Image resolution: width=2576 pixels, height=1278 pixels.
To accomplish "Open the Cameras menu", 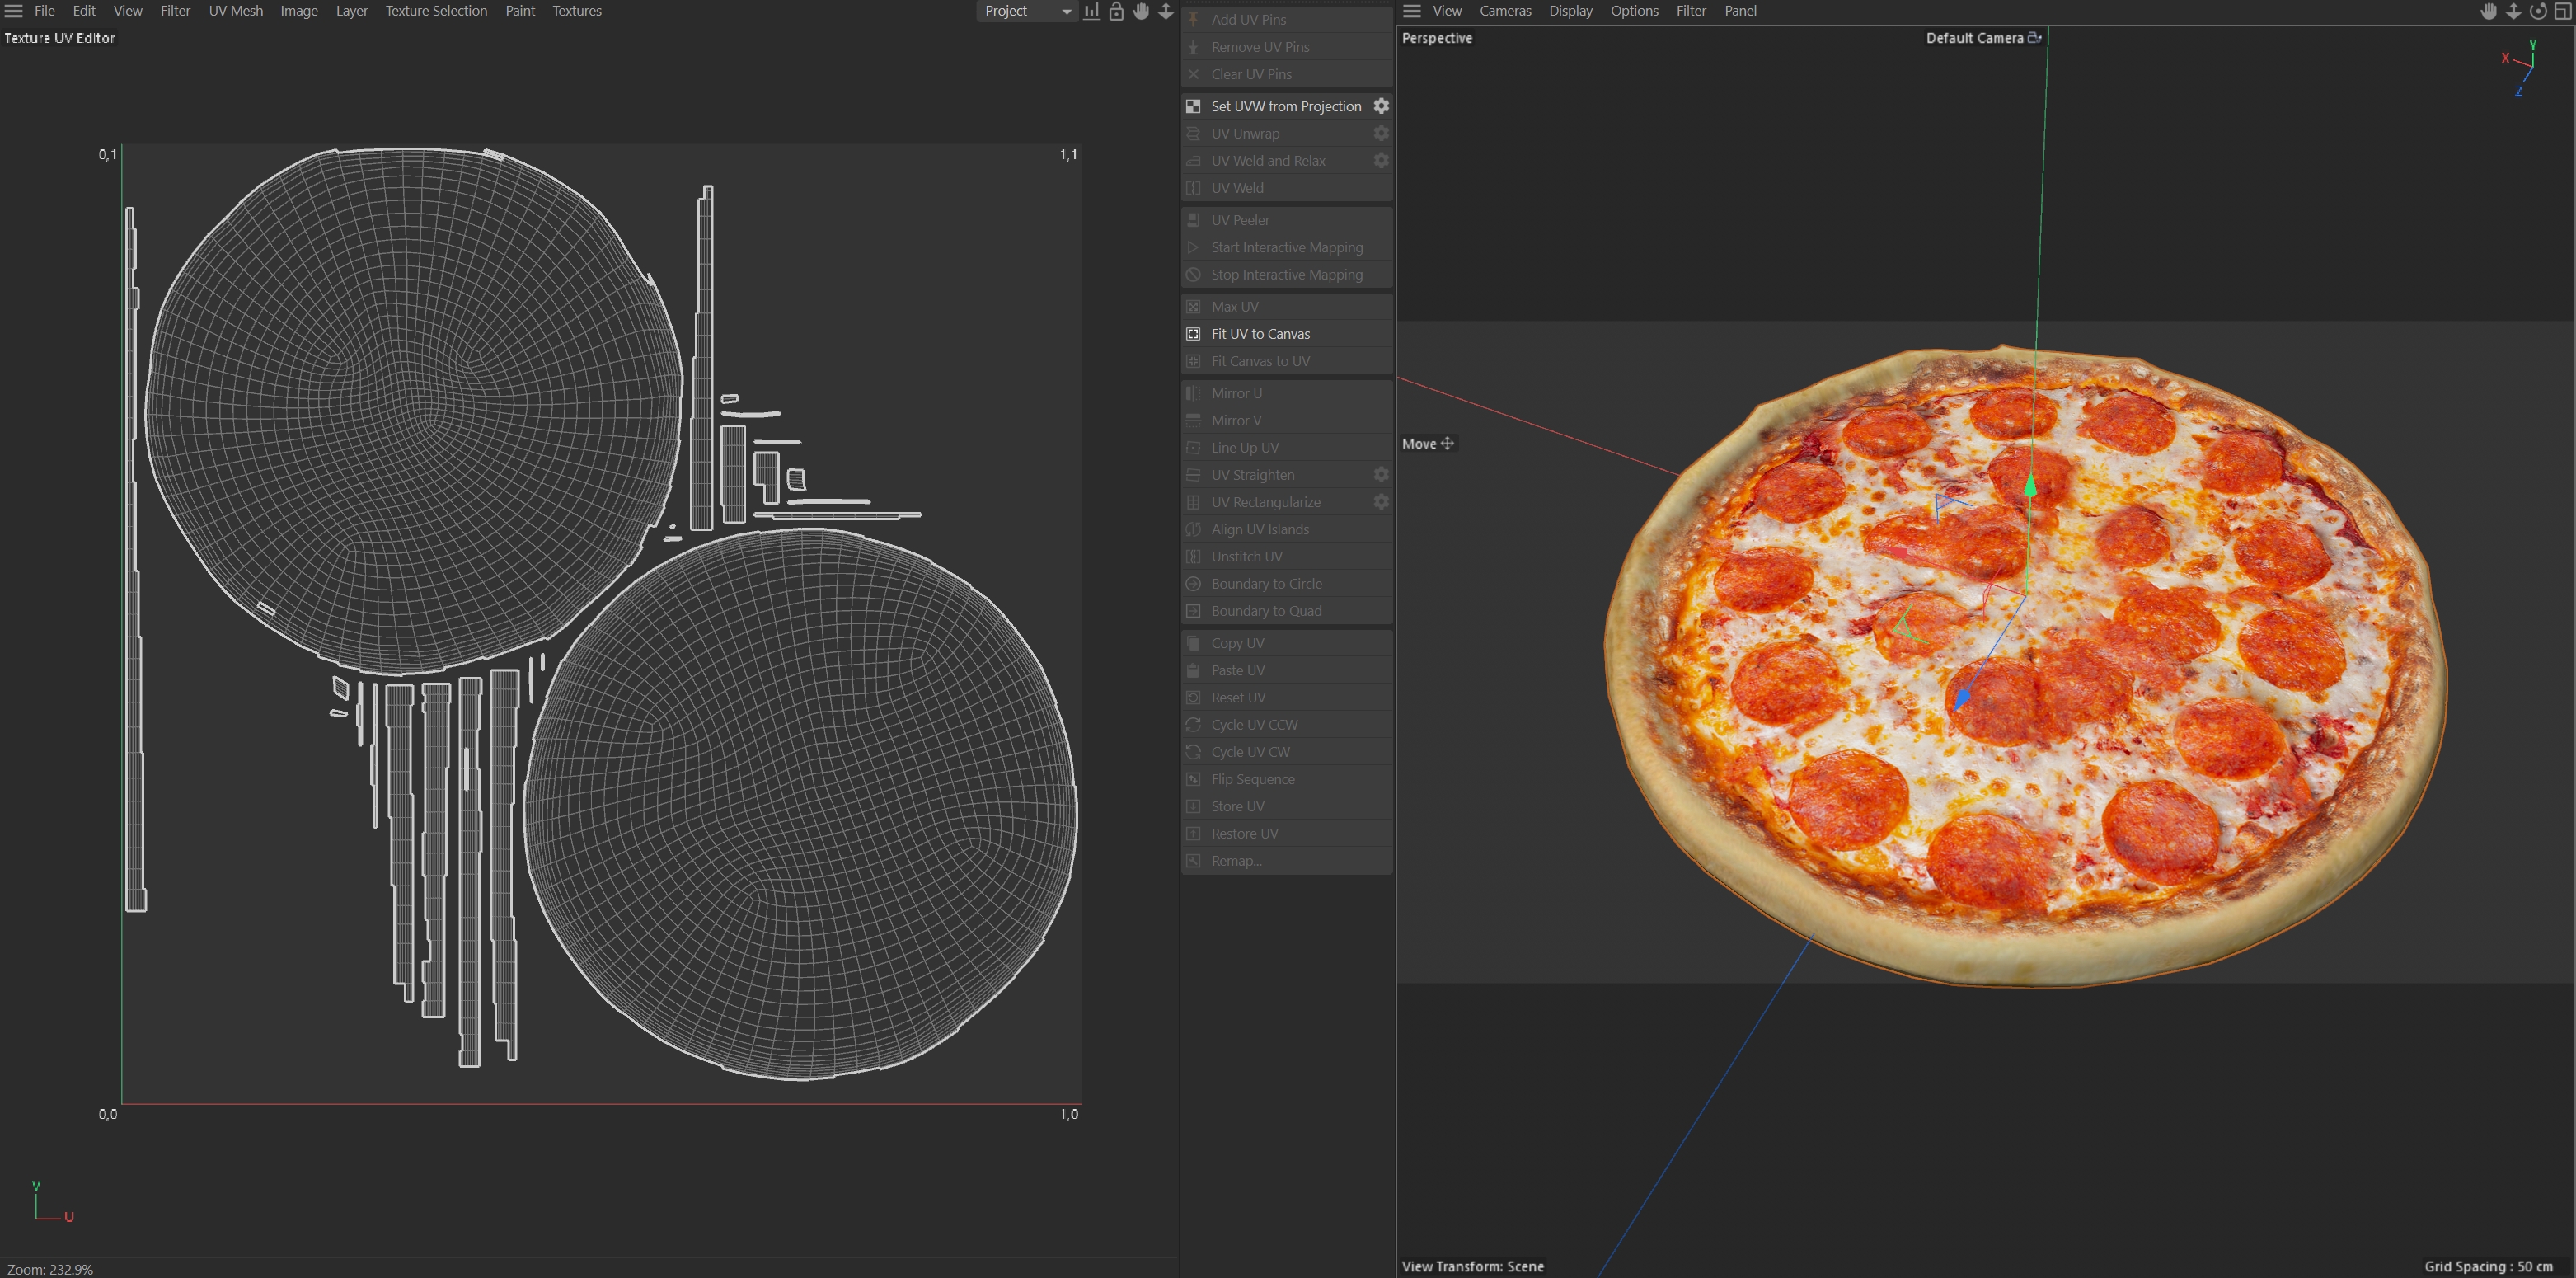I will point(1505,11).
